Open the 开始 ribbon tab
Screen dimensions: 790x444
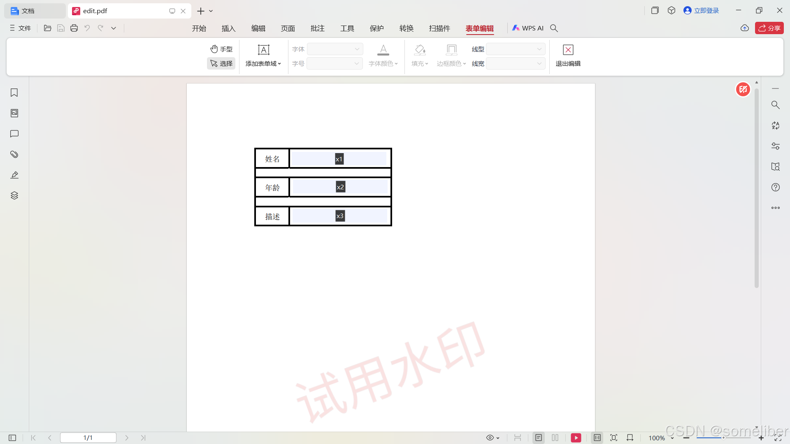pyautogui.click(x=199, y=28)
